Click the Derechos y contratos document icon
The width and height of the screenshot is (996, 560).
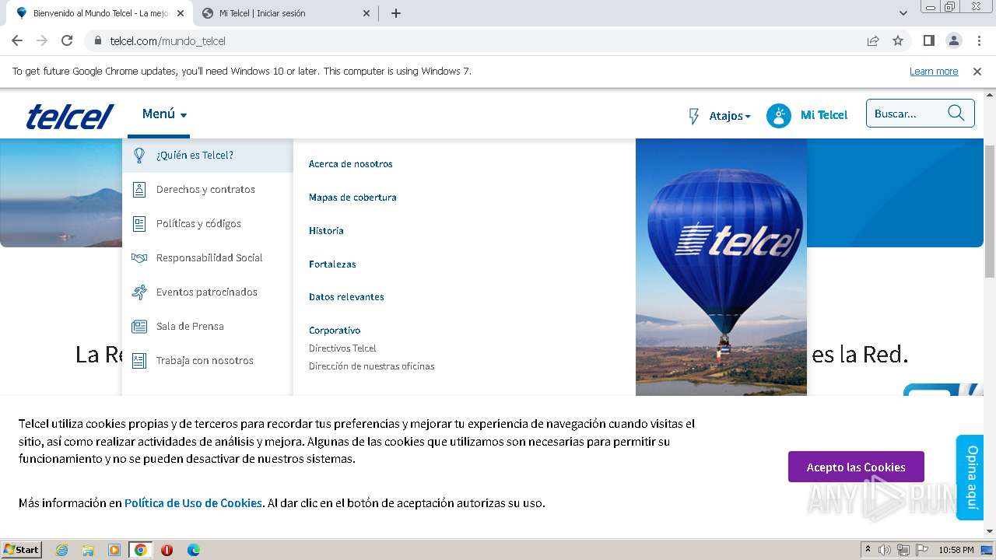139,190
